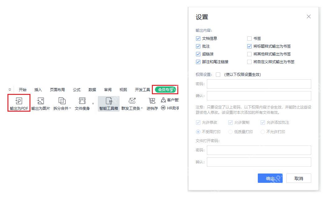
Task: Open the 拆分合并 tool
Action: [x=62, y=104]
